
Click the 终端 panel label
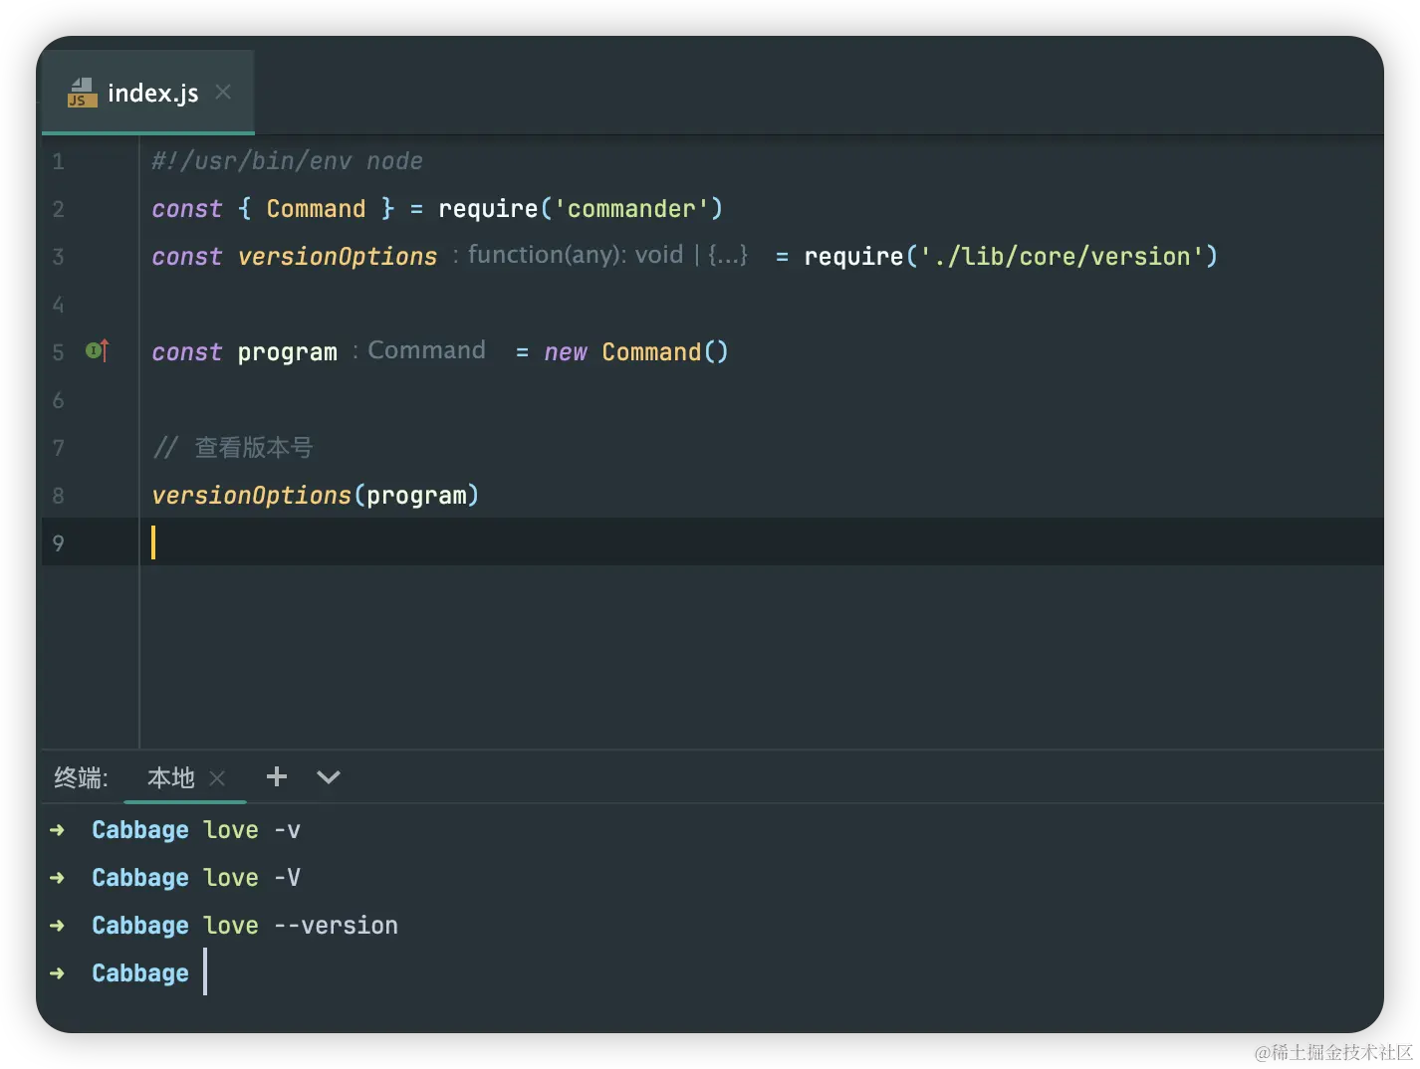pyautogui.click(x=81, y=777)
